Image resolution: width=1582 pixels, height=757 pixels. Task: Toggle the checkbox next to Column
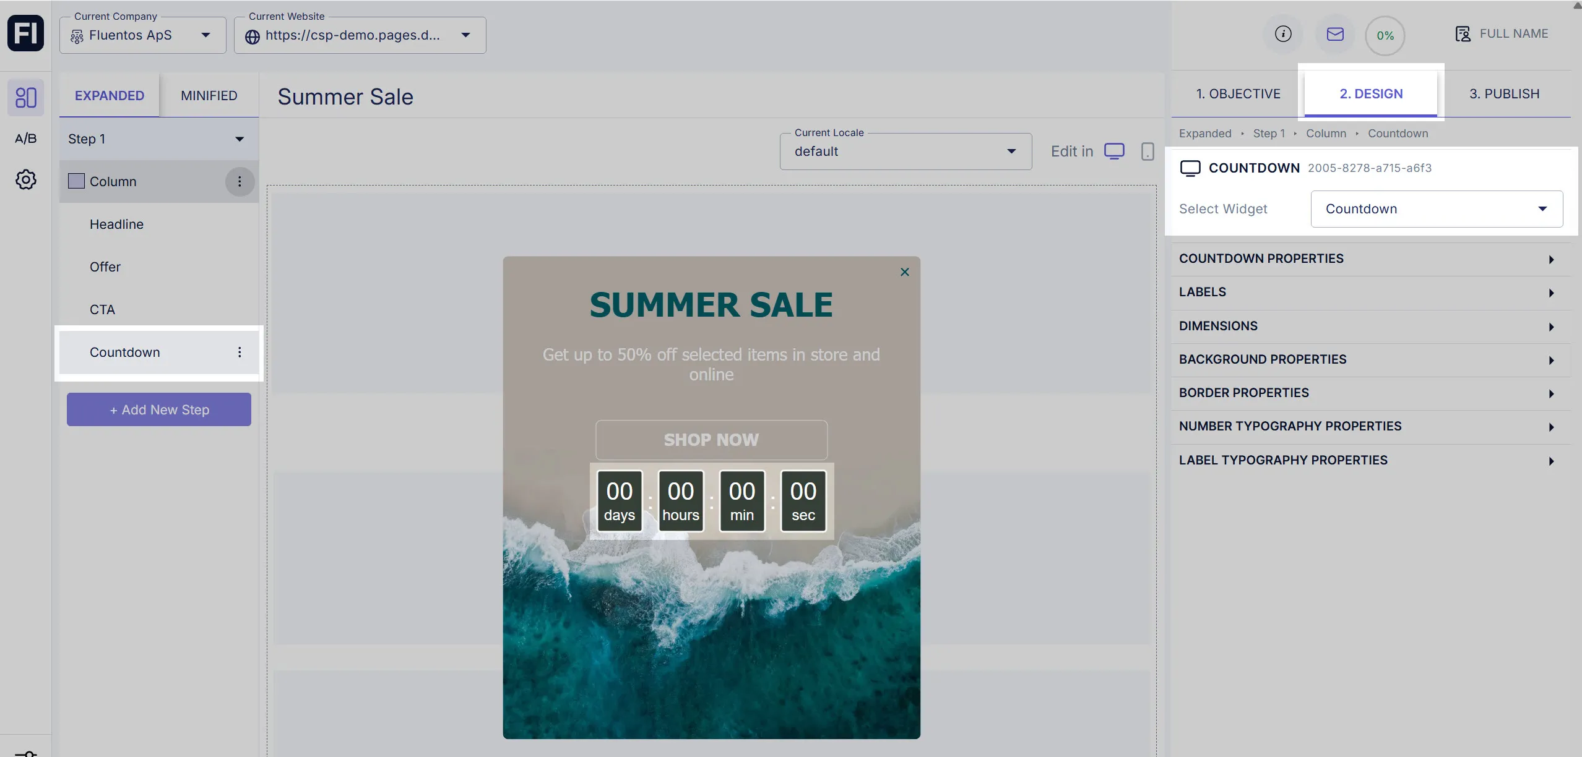click(x=75, y=181)
